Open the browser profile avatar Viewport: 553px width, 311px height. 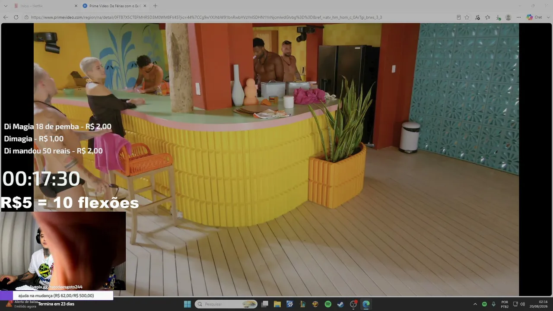[x=509, y=17]
